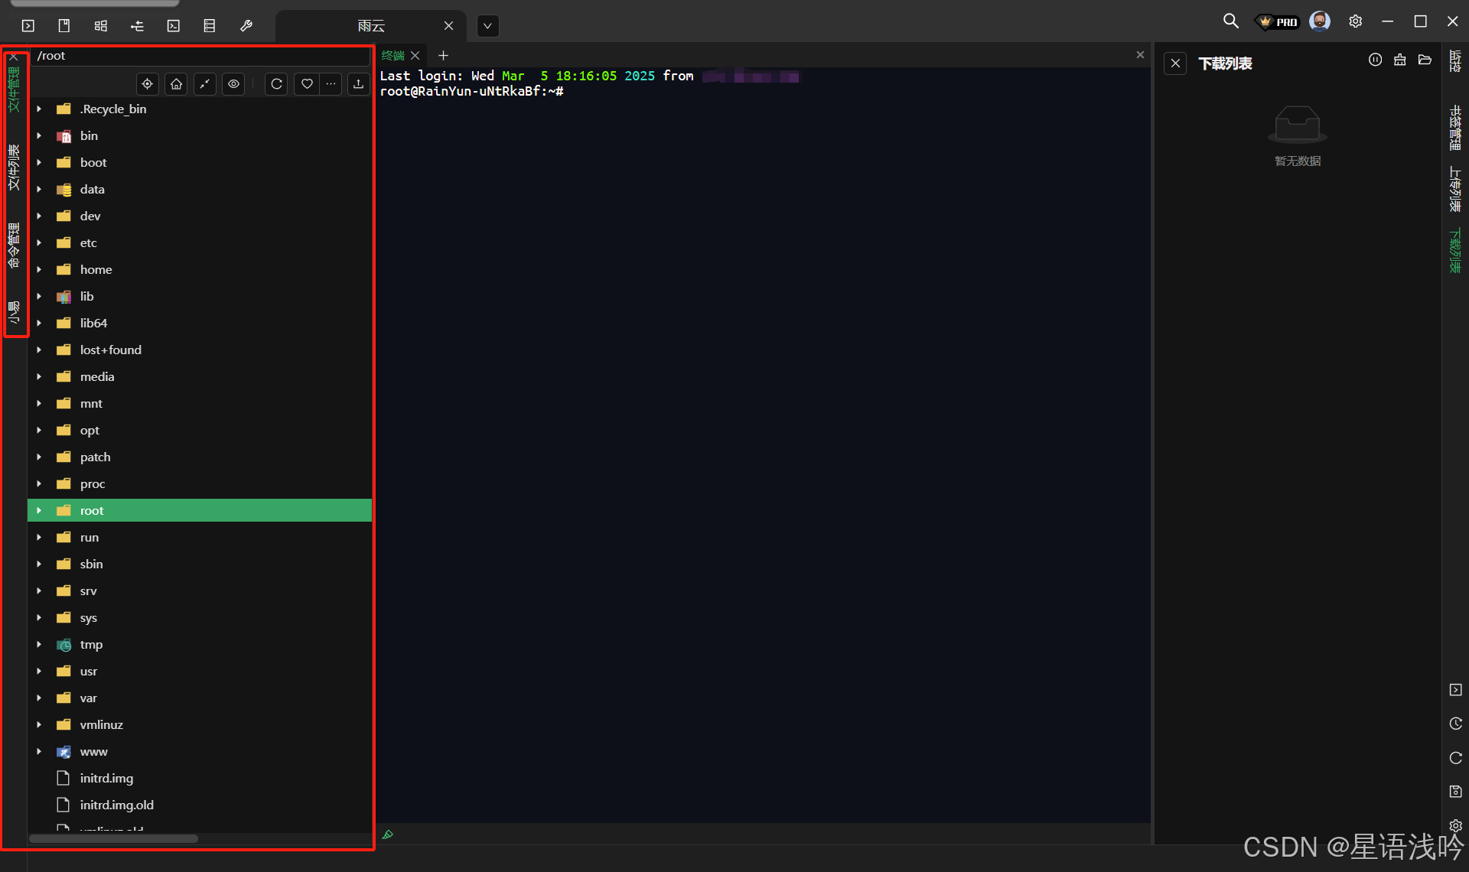Viewport: 1469px width, 872px height.
Task: Click the collapse-all arrows icon
Action: 205,84
